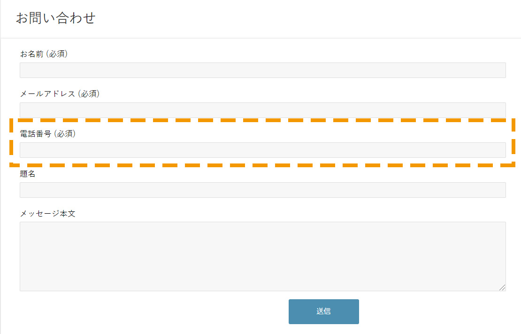
Task: Click the orange dashed frame's bottom-right corner
Action: (514, 164)
